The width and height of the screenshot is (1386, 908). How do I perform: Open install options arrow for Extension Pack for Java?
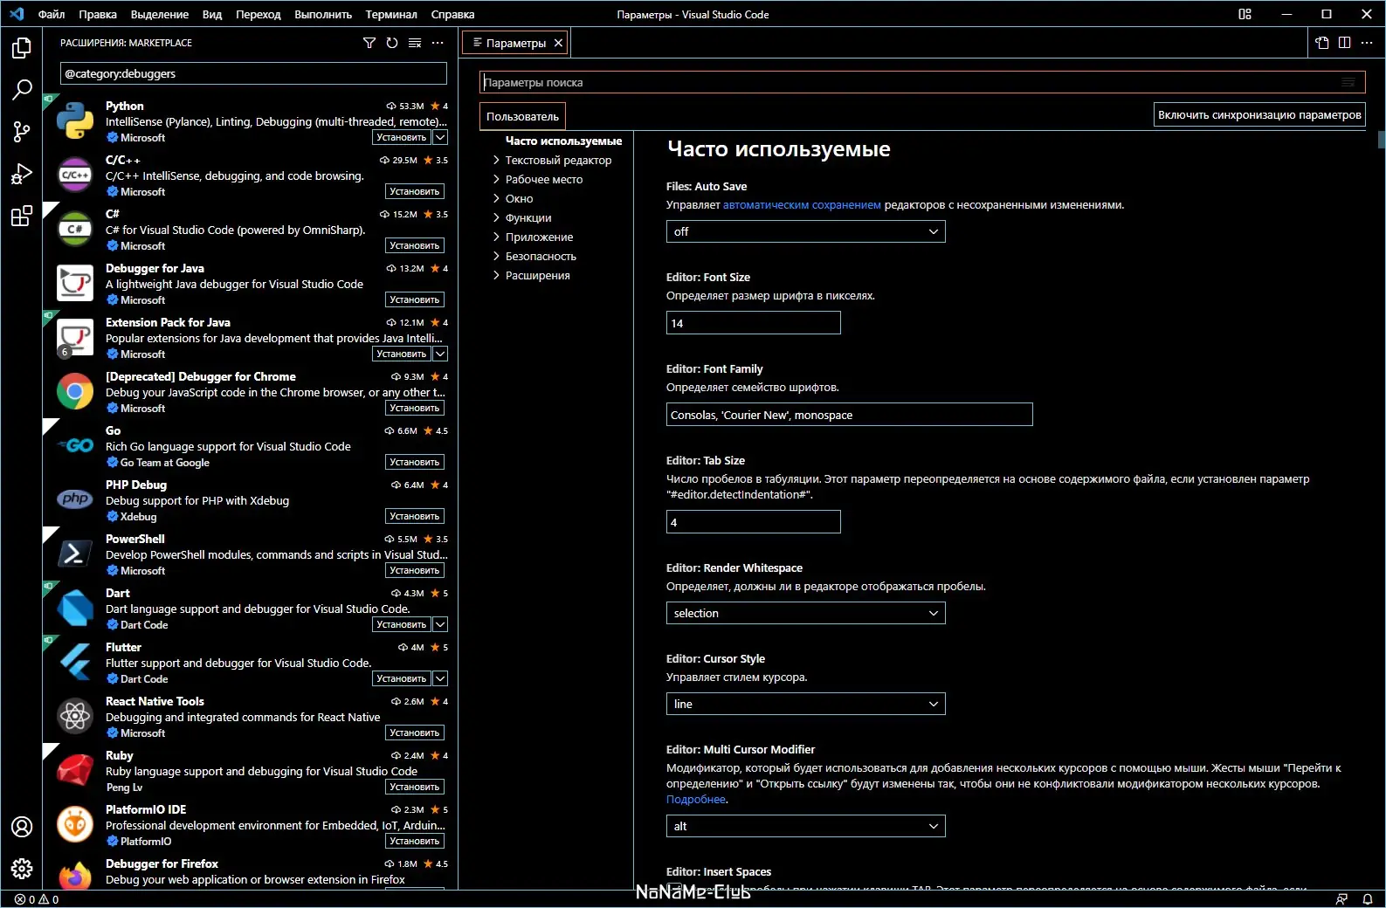pyautogui.click(x=440, y=354)
